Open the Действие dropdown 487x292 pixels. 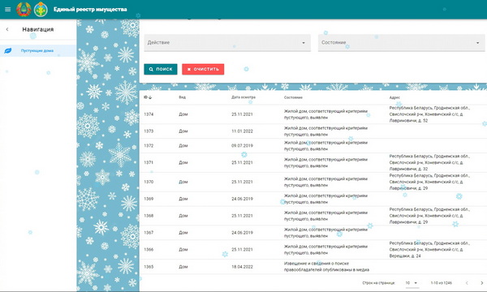coord(227,43)
